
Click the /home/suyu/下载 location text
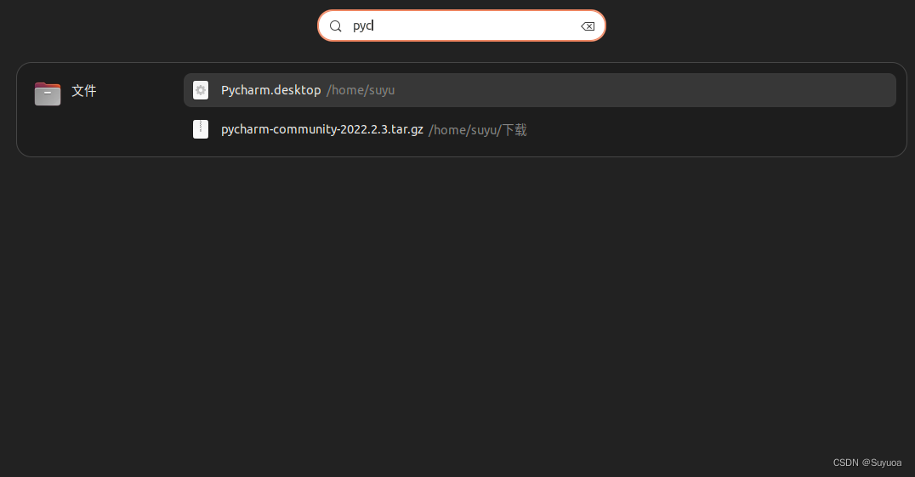click(x=477, y=130)
